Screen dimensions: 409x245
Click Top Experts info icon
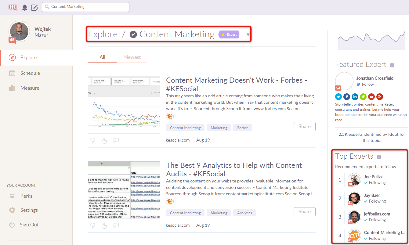pyautogui.click(x=379, y=157)
